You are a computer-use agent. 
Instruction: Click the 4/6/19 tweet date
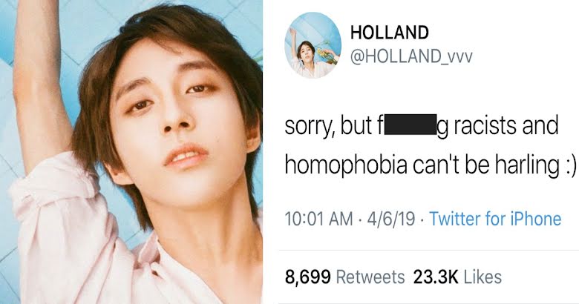[x=391, y=219]
